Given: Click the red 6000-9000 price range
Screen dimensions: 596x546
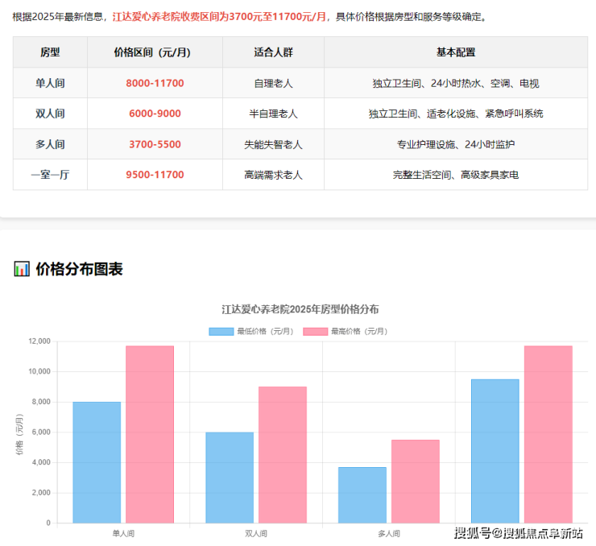Looking at the screenshot, I should pos(155,114).
